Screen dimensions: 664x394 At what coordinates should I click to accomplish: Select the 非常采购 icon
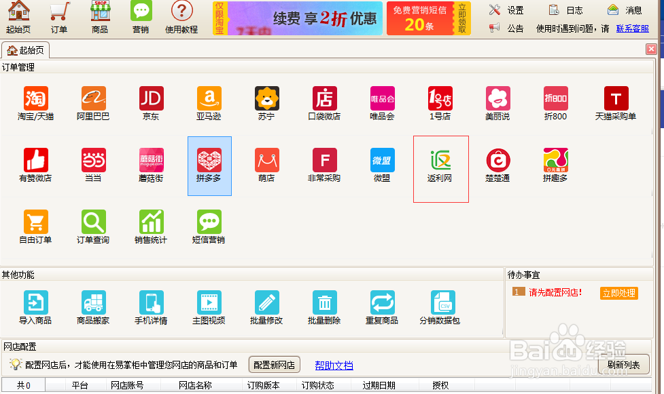[x=324, y=165]
